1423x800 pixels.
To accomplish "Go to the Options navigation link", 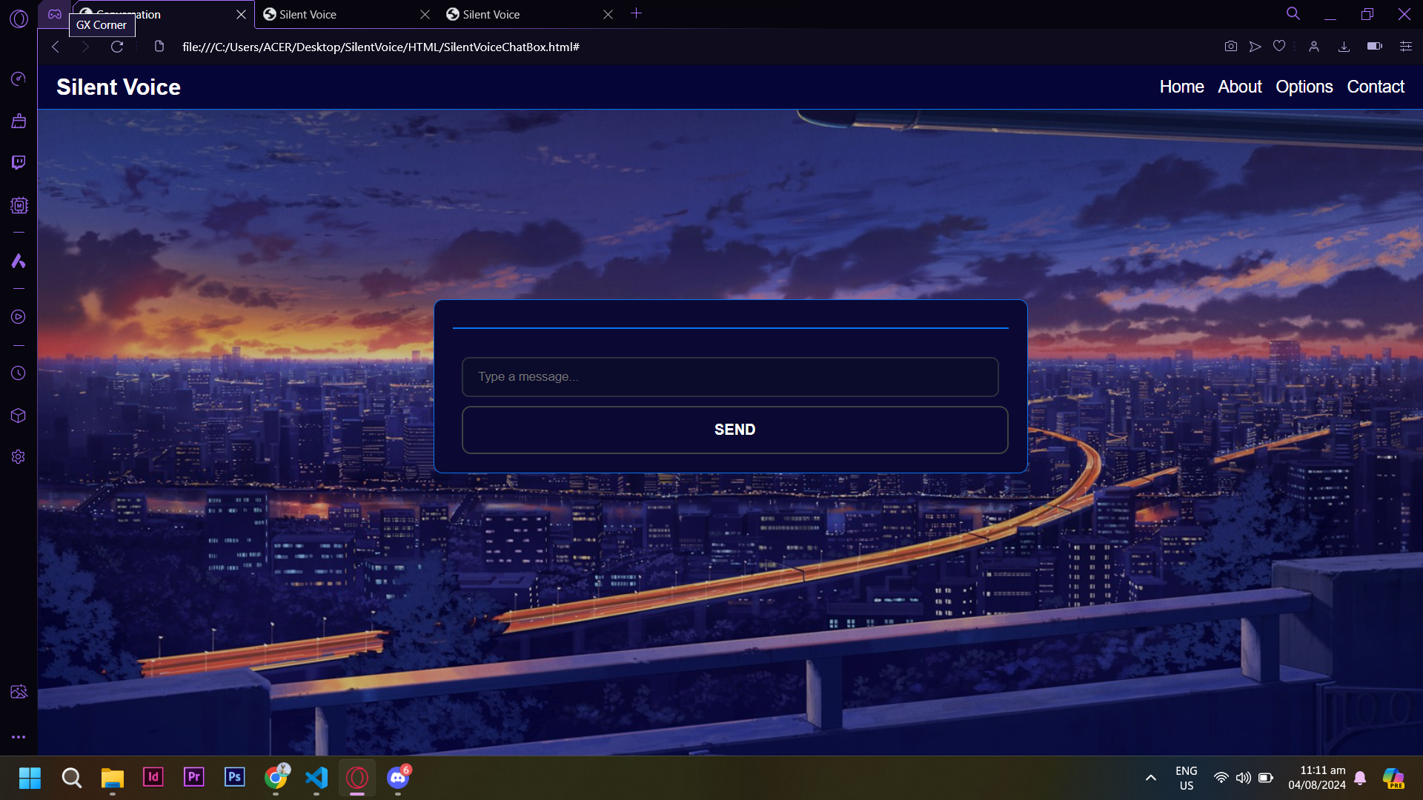I will (x=1304, y=87).
